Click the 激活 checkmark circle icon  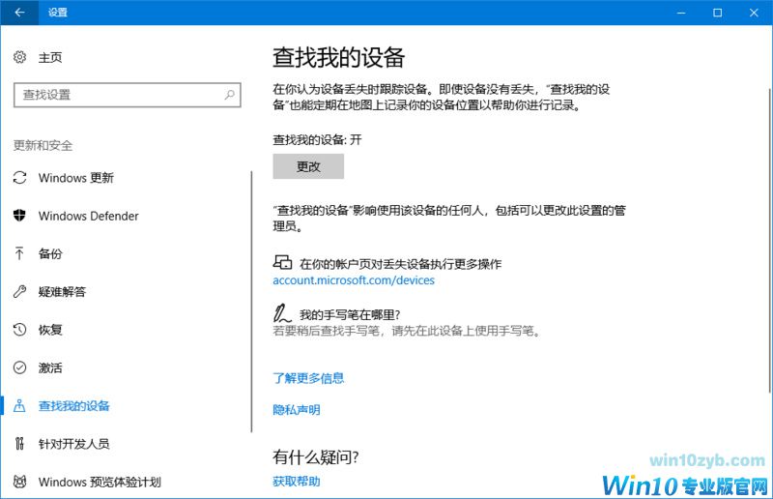(19, 367)
